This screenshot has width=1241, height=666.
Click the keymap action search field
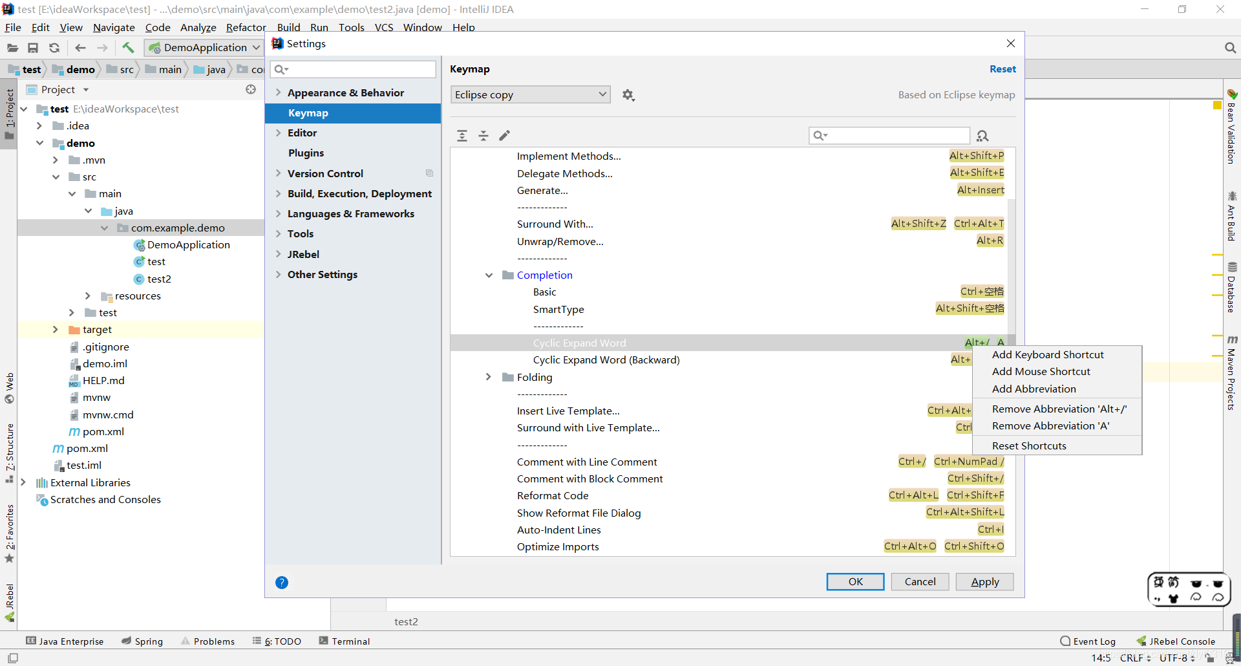click(x=889, y=136)
